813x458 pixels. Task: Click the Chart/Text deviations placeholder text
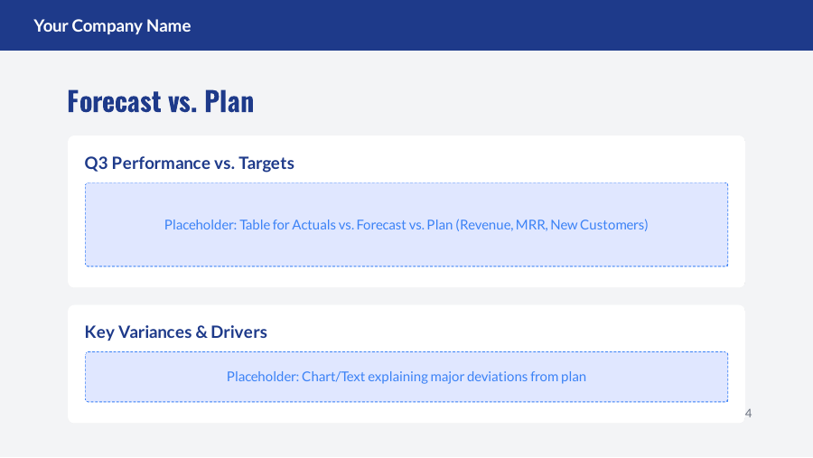click(406, 377)
